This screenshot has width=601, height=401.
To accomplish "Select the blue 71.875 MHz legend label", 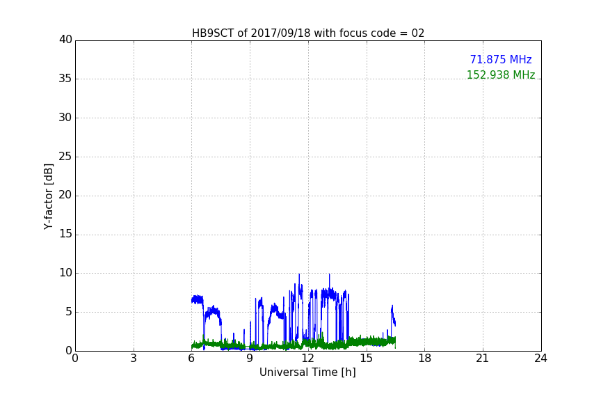I will click(501, 59).
